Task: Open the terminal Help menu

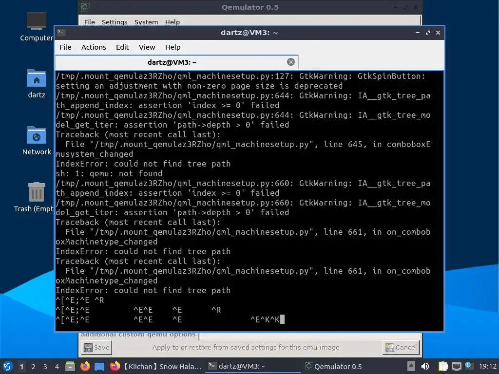Action: [x=173, y=47]
